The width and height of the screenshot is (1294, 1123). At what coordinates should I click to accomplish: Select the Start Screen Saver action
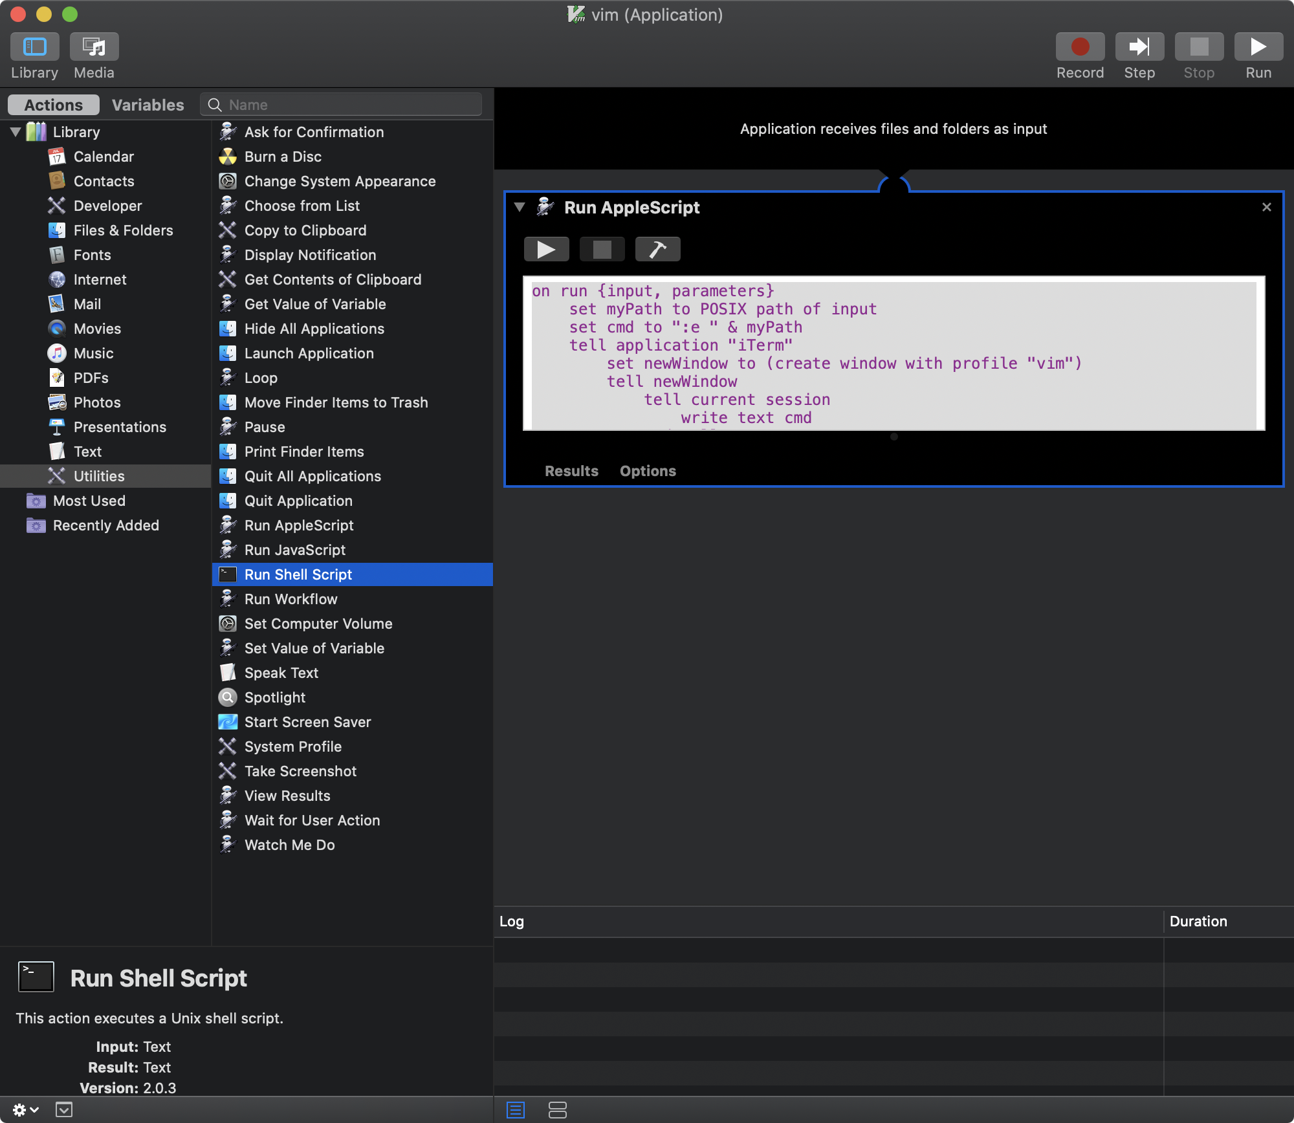(353, 722)
